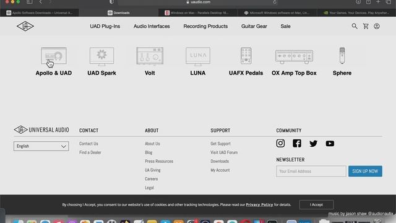The width and height of the screenshot is (396, 223).
Task: Switch to the Downloads browser tab
Action: point(119,12)
